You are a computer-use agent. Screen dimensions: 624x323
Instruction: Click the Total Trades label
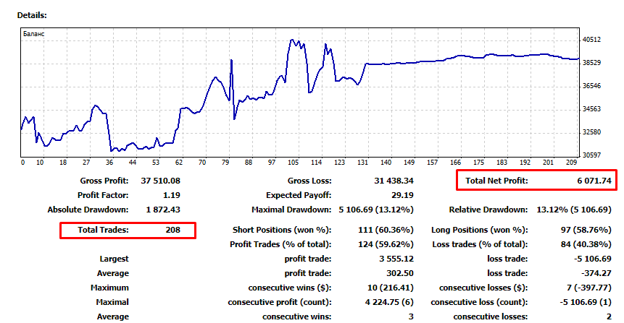[102, 230]
